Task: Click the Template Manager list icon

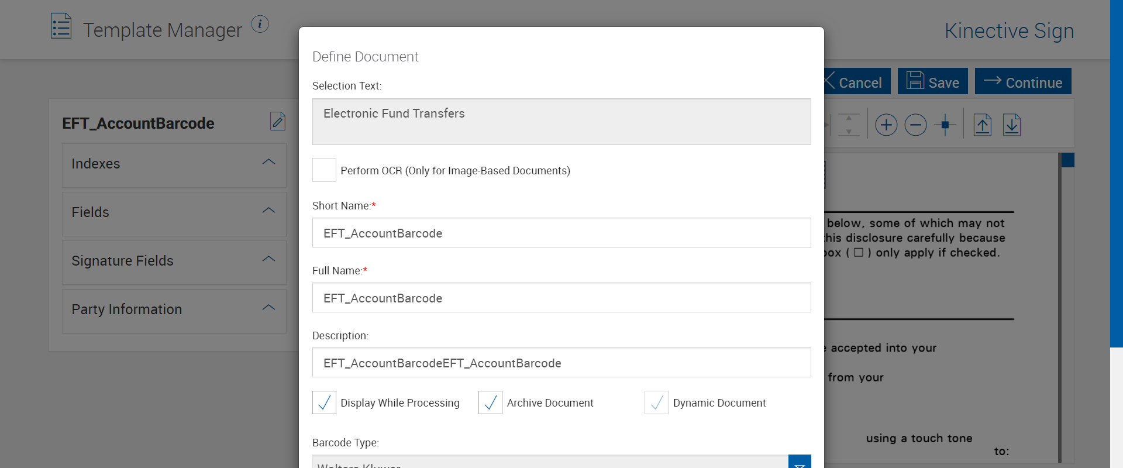Action: point(61,26)
